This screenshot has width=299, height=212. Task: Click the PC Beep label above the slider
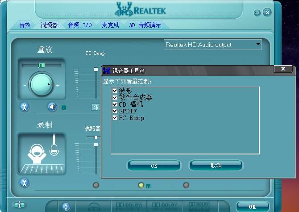(95, 53)
